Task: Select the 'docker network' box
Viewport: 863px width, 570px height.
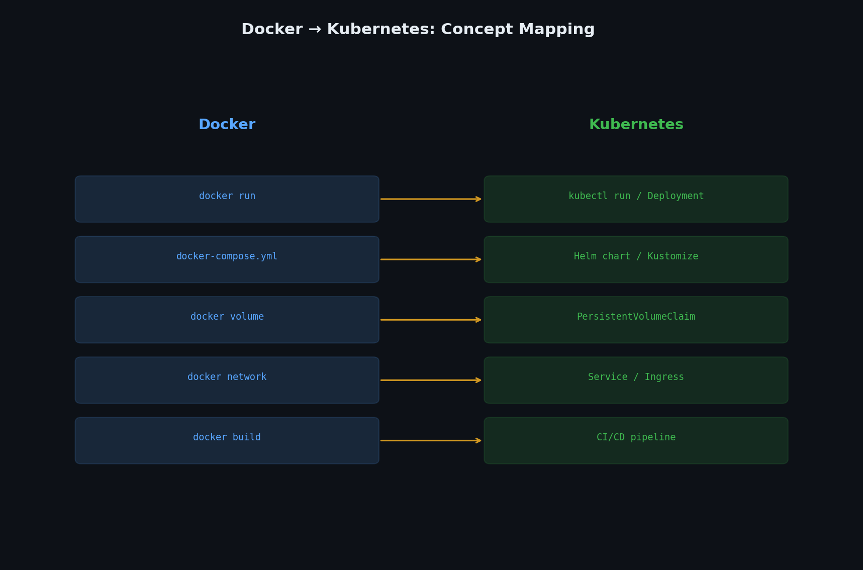Action: point(227,380)
